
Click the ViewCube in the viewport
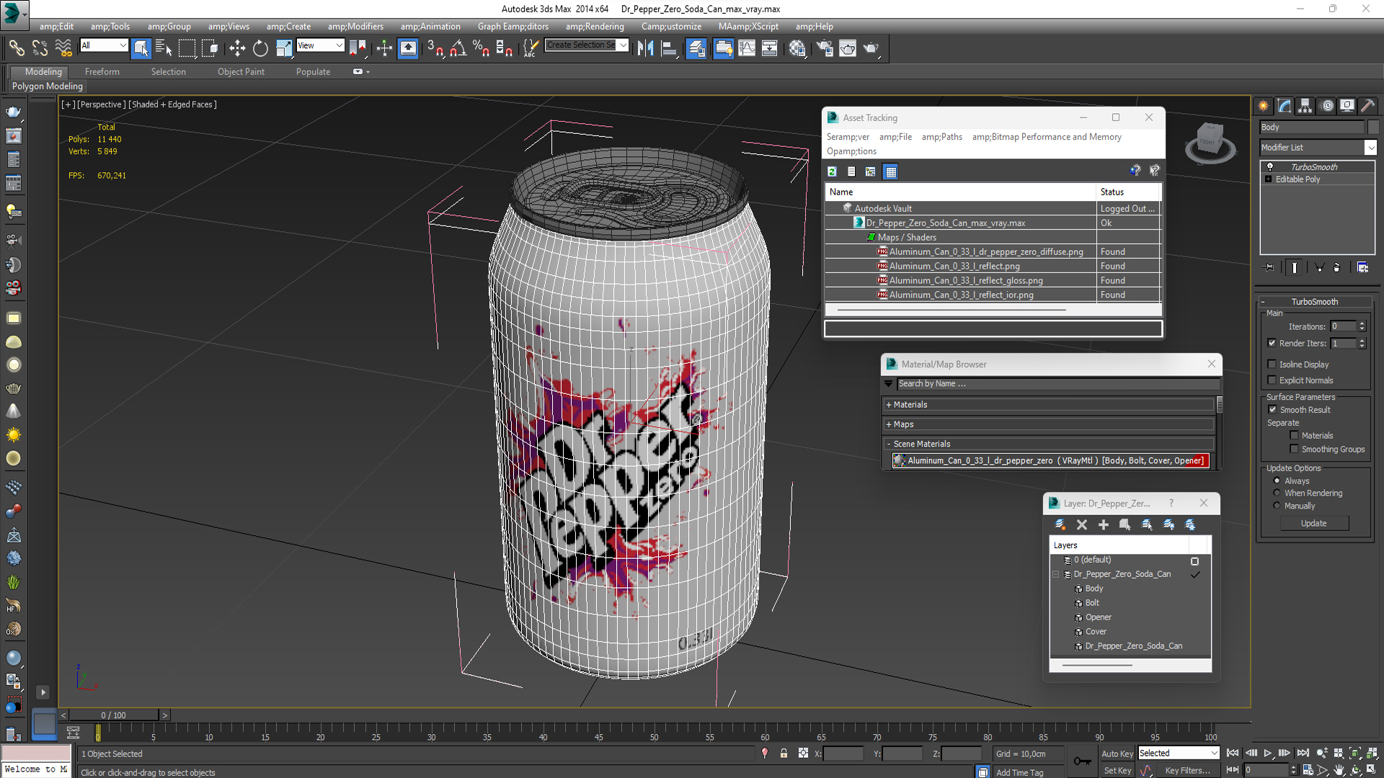[1210, 141]
